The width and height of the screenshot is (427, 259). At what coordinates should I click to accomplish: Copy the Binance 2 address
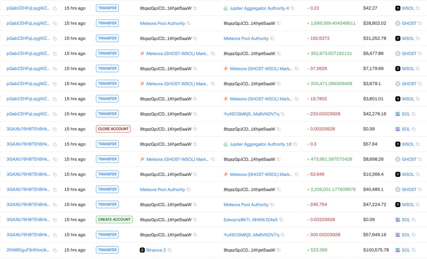(170, 250)
